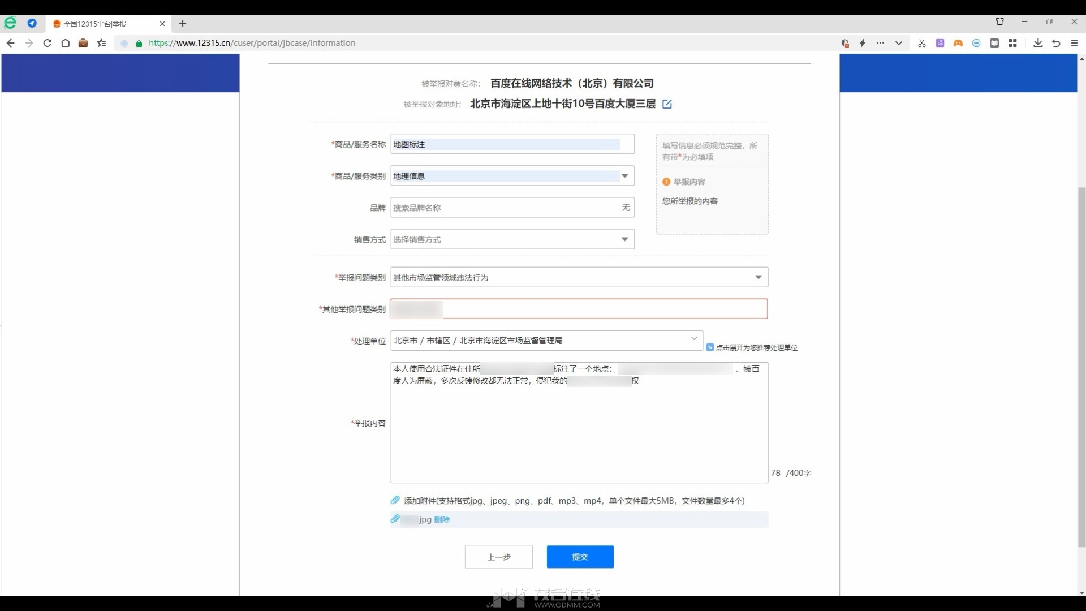Delete the attached jpg file
The image size is (1086, 611).
(x=442, y=519)
